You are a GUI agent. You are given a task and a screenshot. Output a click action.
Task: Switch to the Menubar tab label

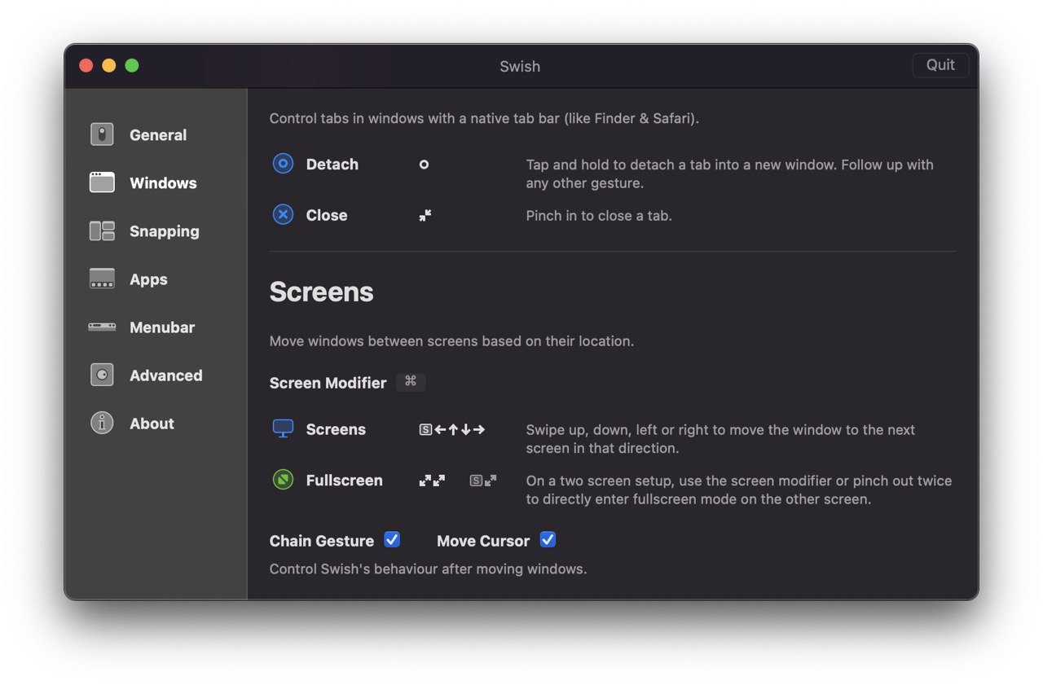(x=162, y=327)
